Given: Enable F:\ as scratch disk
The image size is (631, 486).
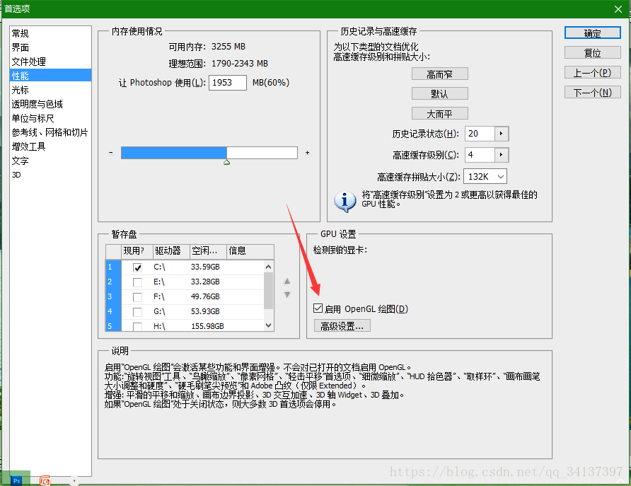Looking at the screenshot, I should point(137,297).
